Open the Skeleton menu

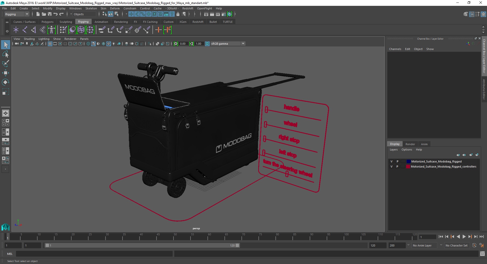[91, 8]
